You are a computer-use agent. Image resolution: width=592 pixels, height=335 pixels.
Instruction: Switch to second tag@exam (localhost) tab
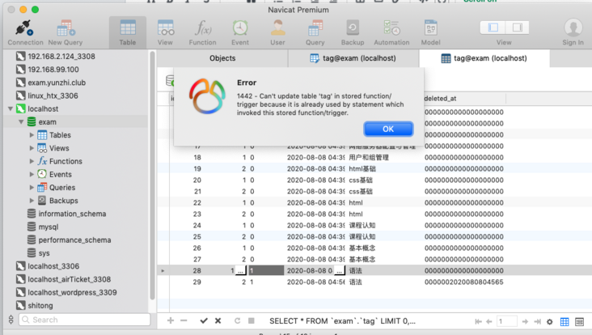(x=484, y=58)
